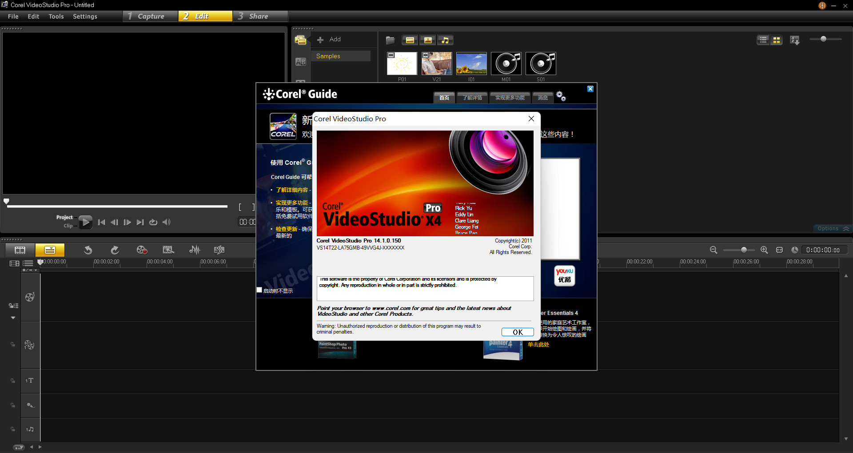Open the 消息 tab in Corel Guide
Screen dimensions: 853x453
[543, 98]
